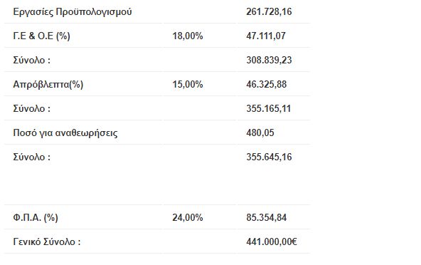421x265 pixels.
Task: Click the Εργασίες Προϋπολογισμού label
Action: click(73, 12)
